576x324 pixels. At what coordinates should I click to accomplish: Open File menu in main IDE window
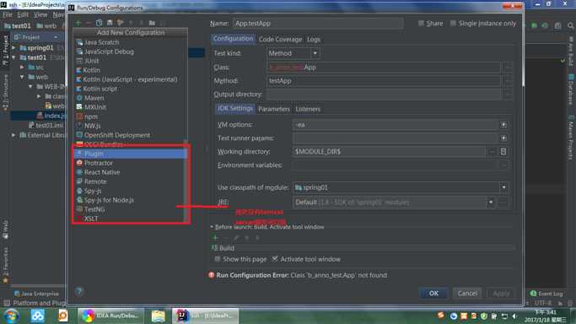pyautogui.click(x=8, y=14)
